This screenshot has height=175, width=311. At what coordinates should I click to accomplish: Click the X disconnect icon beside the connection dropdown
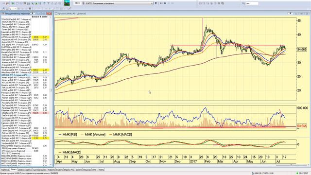(156, 3)
